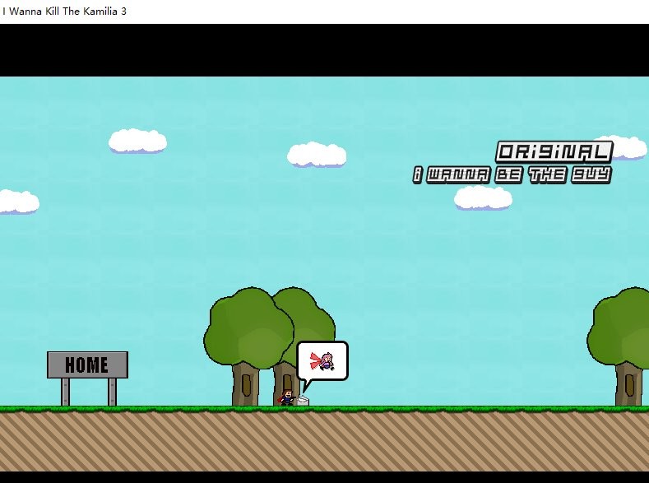This screenshot has height=483, width=649.
Task: Click the Kid character with the gun
Action: coord(287,397)
